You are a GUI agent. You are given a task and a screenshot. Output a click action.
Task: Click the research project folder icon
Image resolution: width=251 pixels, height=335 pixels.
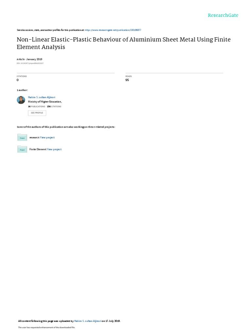coord(22,137)
